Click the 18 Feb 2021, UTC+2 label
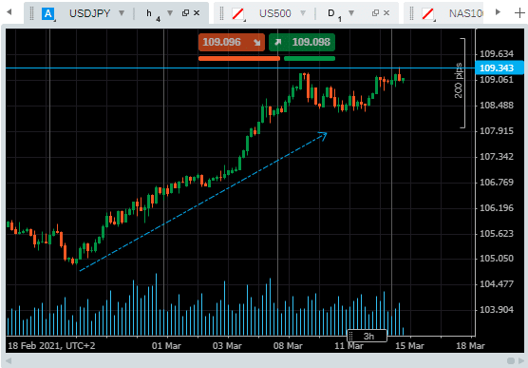 point(51,346)
